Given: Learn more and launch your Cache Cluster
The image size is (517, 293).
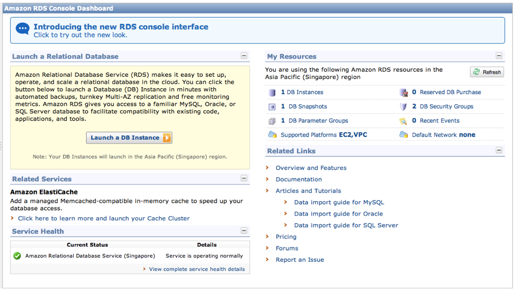Looking at the screenshot, I should click(x=103, y=218).
